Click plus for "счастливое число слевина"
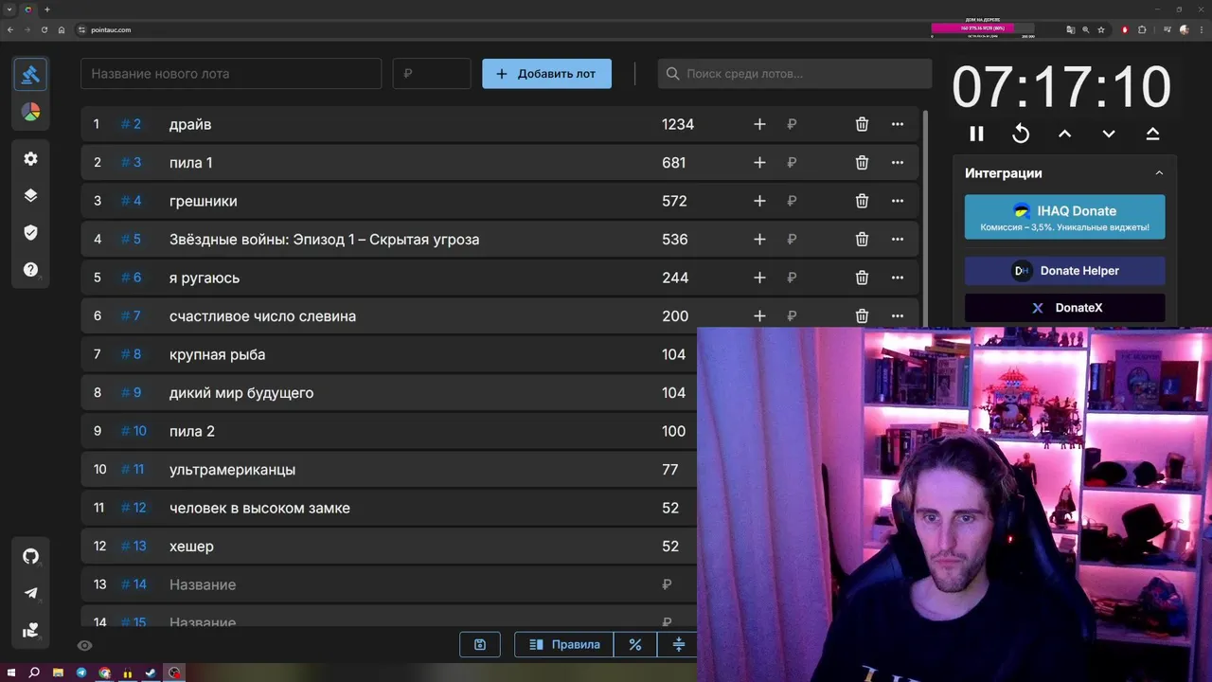Screen dimensions: 1212x682 pyautogui.click(x=759, y=316)
